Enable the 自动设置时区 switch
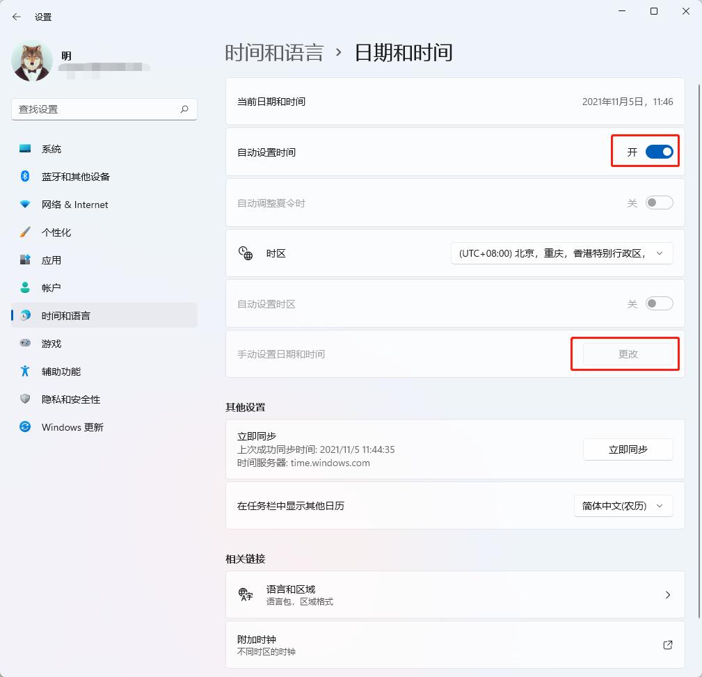The width and height of the screenshot is (702, 677). (658, 303)
